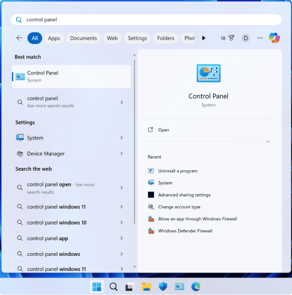Screen dimensions: 292x295
Task: Switch to the Apps filter tab
Action: [54, 38]
